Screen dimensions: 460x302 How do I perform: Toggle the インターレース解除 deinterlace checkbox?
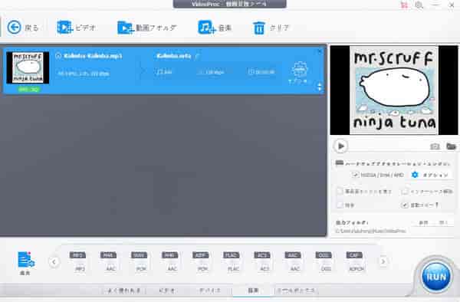[405, 192]
